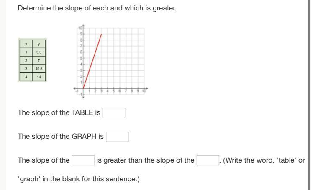Click the table cell showing 3.5
The image size is (313, 190).
[39, 52]
